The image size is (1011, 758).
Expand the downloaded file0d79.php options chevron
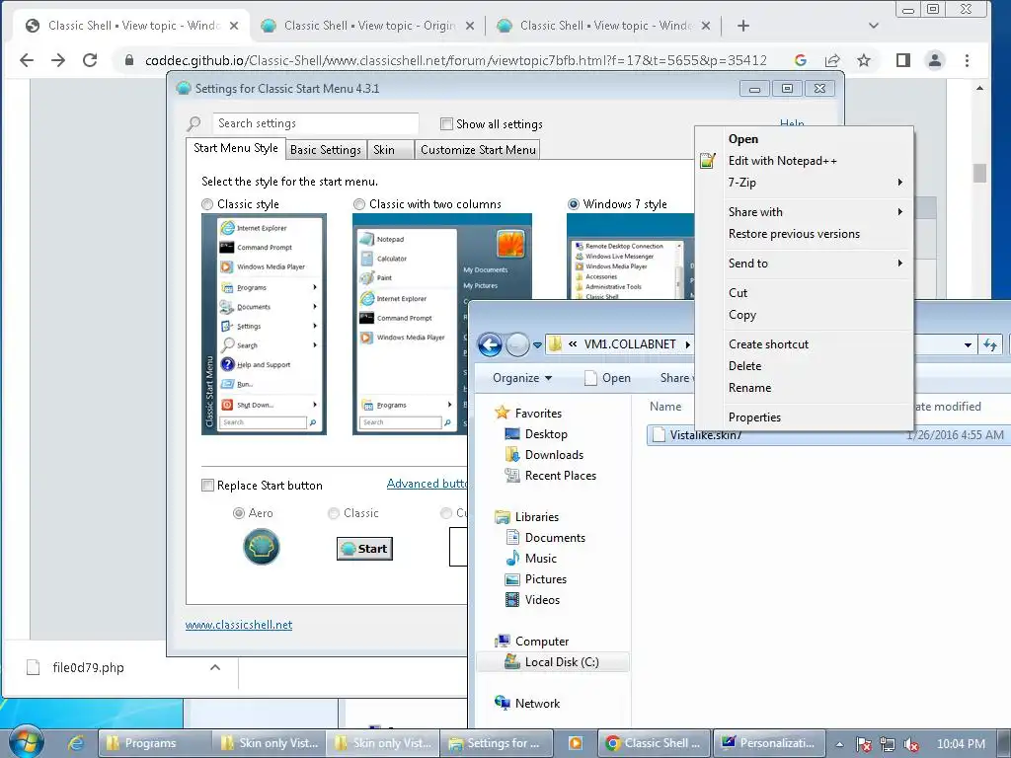215,668
